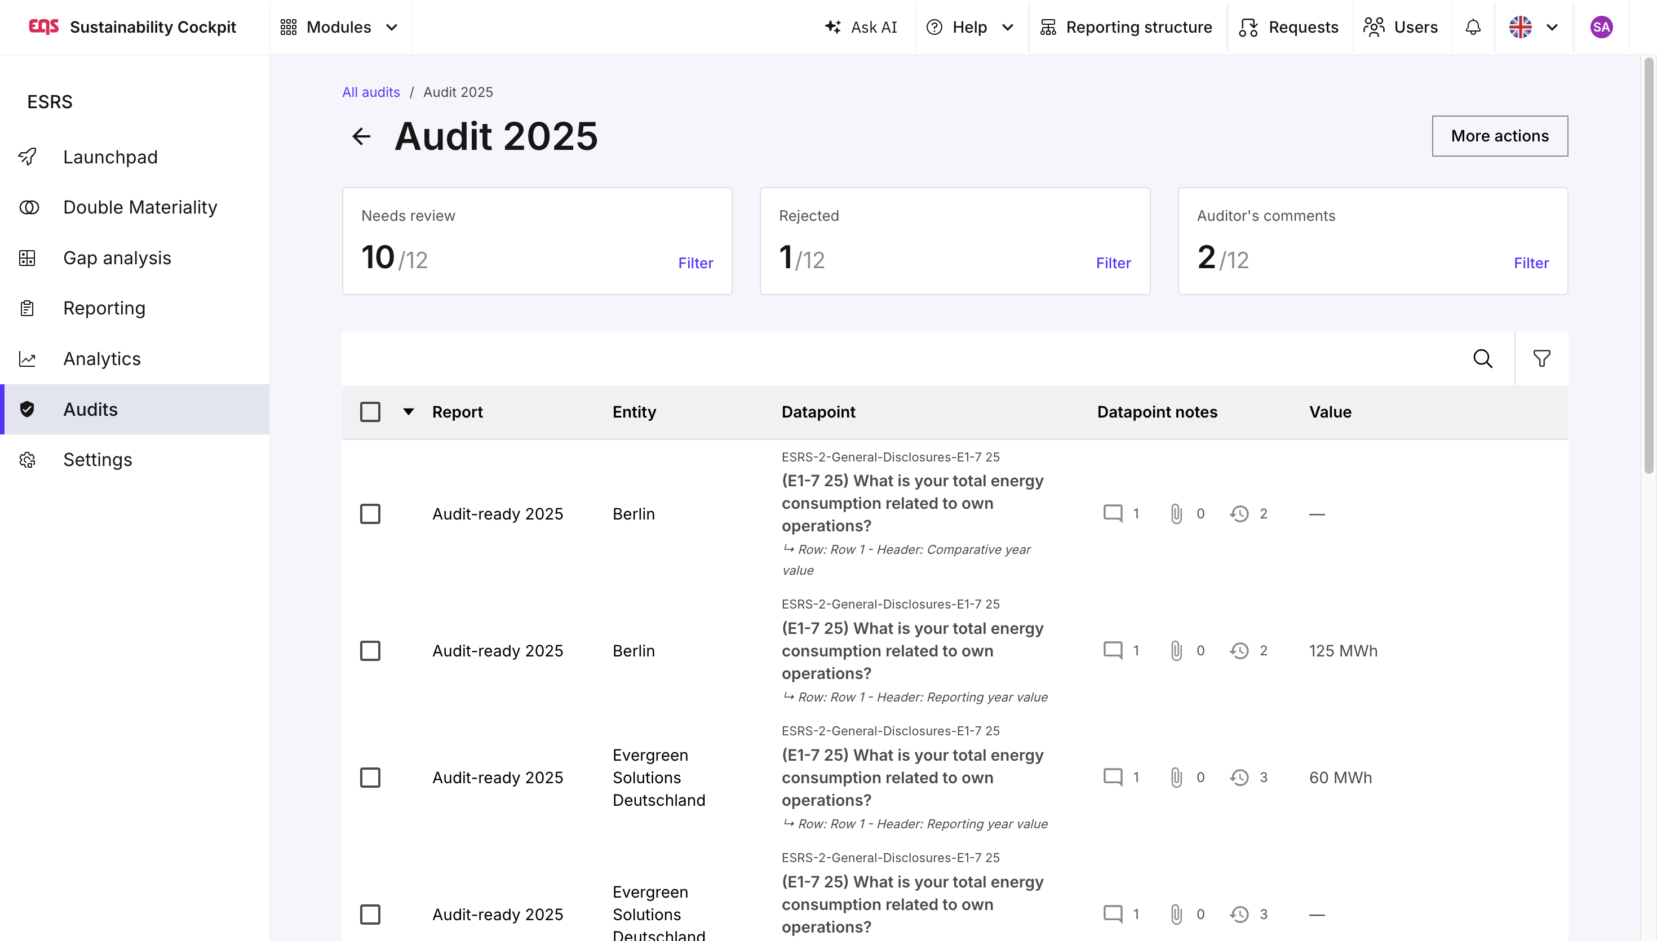Sort by the Report column header
The height and width of the screenshot is (941, 1657).
pyautogui.click(x=457, y=412)
